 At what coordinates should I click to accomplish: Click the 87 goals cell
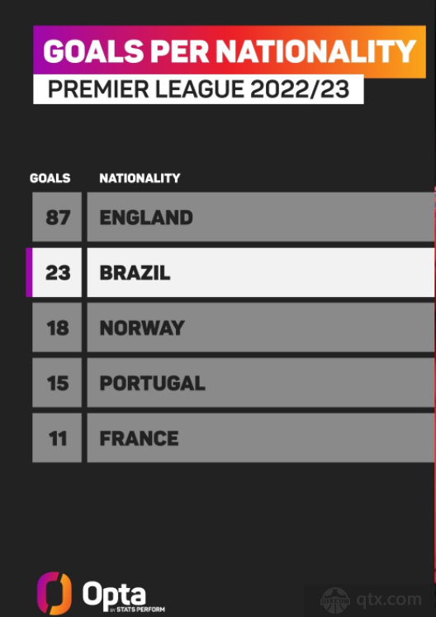pos(57,217)
